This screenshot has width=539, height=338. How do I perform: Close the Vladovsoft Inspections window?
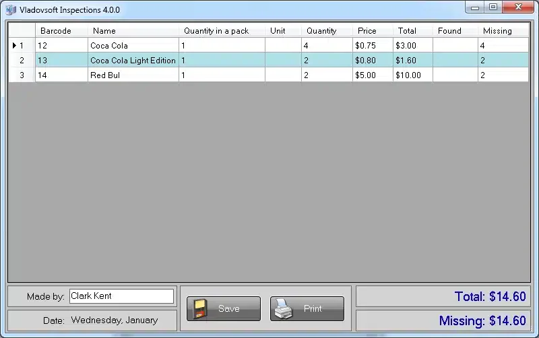pyautogui.click(x=518, y=7)
